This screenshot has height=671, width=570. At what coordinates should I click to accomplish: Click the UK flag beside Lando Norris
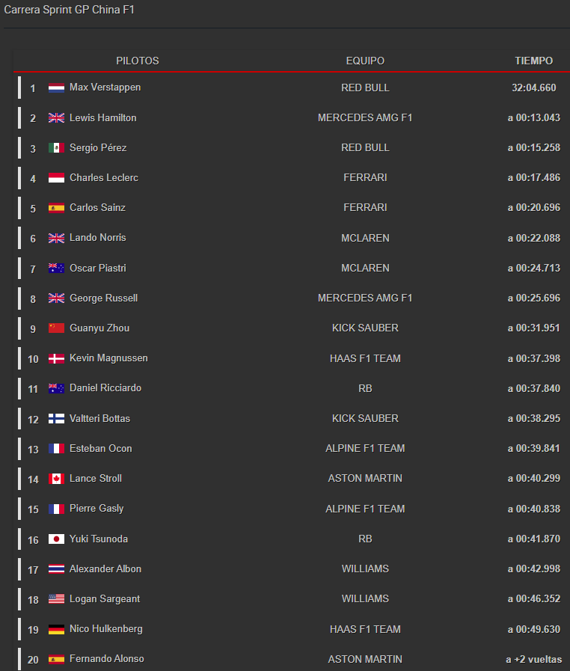[57, 238]
